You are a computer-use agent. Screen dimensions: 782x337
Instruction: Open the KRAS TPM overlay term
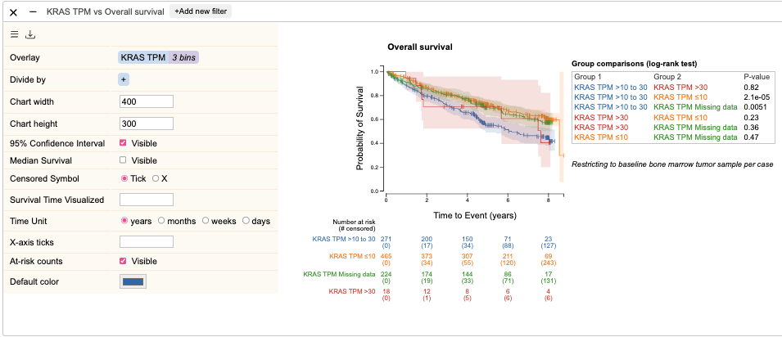click(x=143, y=57)
